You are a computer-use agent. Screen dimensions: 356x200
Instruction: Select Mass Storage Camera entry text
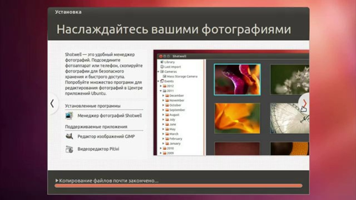point(182,76)
